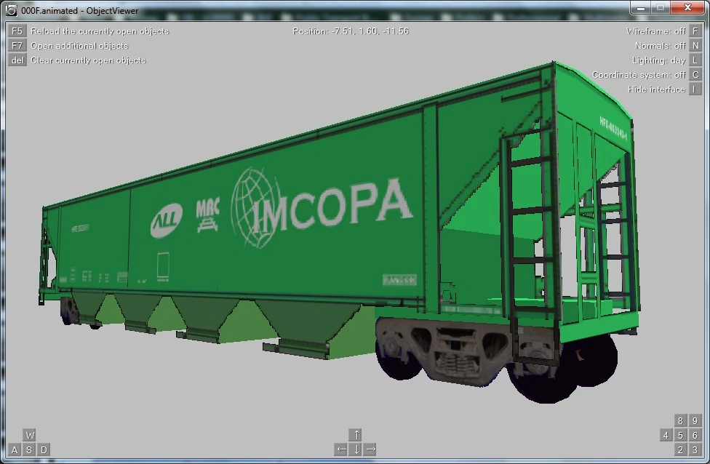Image resolution: width=710 pixels, height=464 pixels.
Task: Click the 'Hide interface' label
Action: click(656, 89)
